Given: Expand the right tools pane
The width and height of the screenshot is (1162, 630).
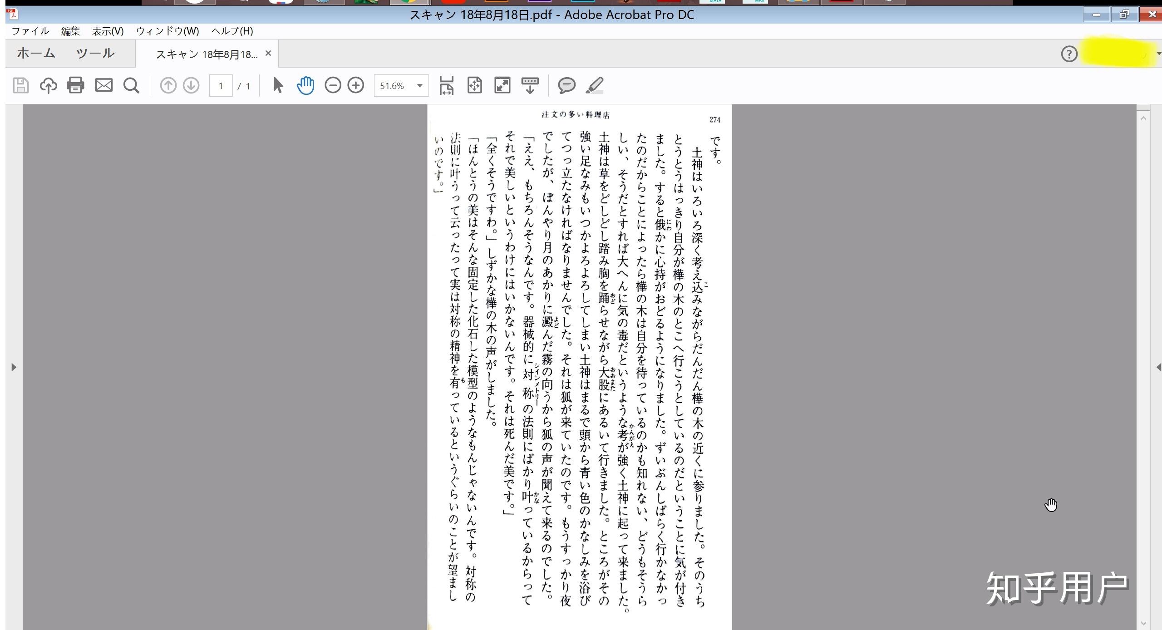Looking at the screenshot, I should coord(1158,367).
